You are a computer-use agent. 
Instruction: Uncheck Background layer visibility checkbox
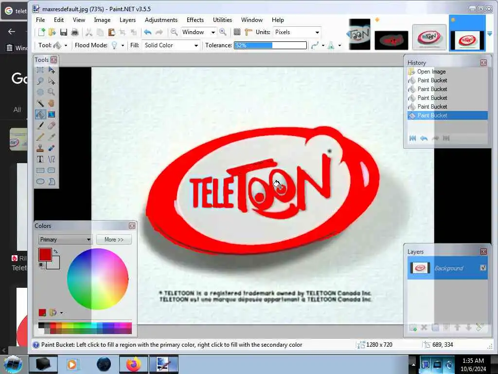[483, 268]
